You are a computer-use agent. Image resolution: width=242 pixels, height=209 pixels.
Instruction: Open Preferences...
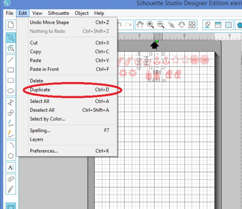(x=70, y=151)
